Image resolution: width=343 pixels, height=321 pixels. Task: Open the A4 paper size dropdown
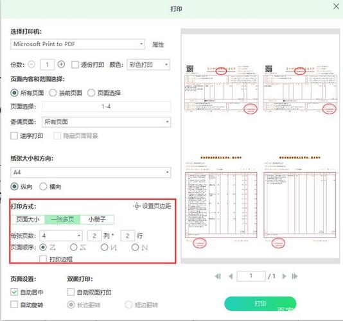click(x=91, y=172)
